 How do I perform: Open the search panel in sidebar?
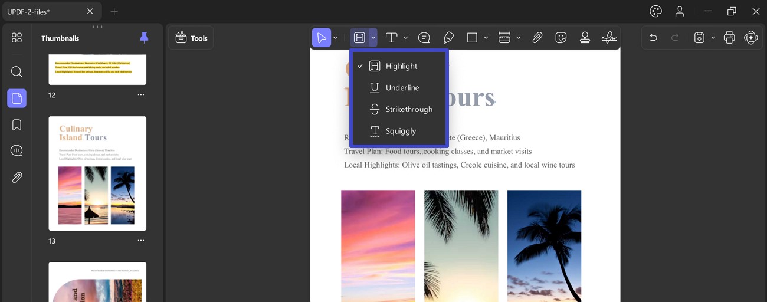[x=17, y=72]
